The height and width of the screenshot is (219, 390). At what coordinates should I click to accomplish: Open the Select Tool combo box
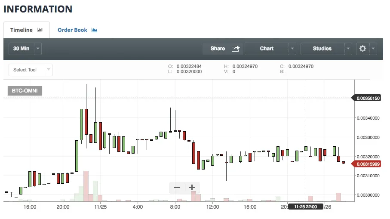(31, 70)
